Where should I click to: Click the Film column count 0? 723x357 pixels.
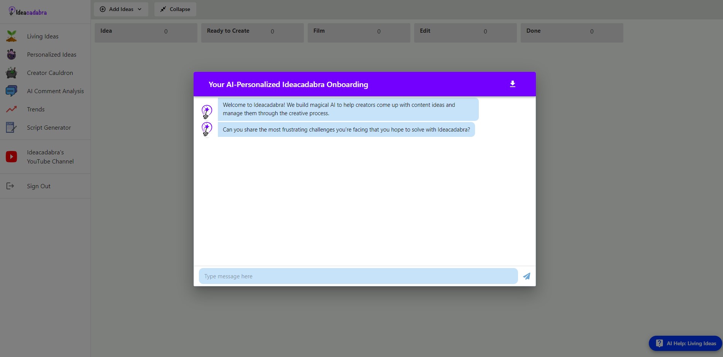click(x=379, y=32)
